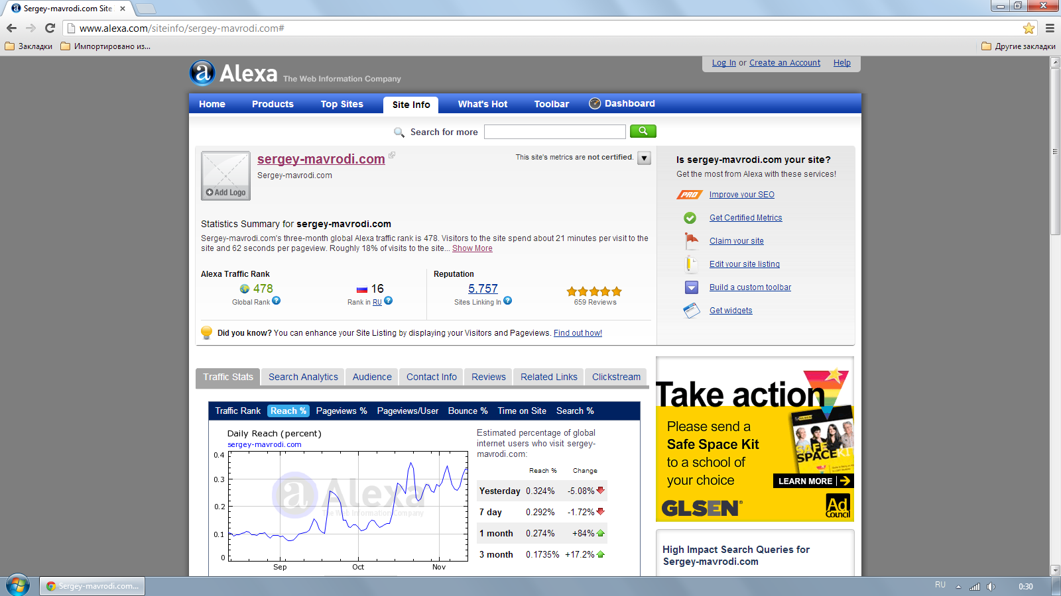Select the Time on Site chart tab
Screen dimensions: 1061x596
[x=522, y=411]
